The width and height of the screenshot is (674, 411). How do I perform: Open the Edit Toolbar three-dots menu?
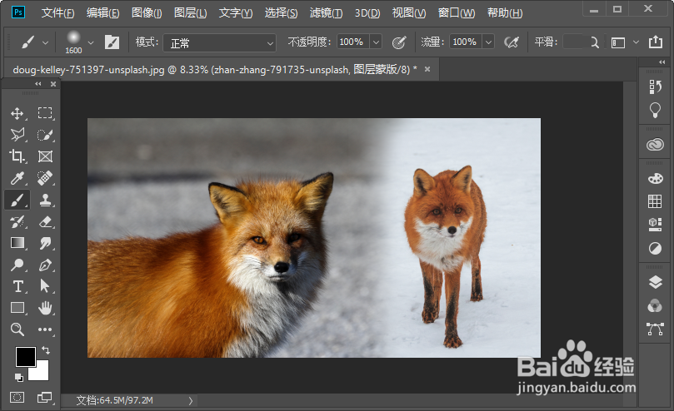point(45,329)
